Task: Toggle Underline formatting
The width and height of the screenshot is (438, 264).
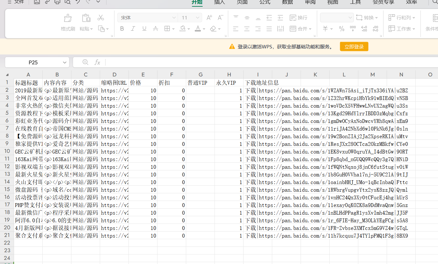Action: (x=144, y=29)
